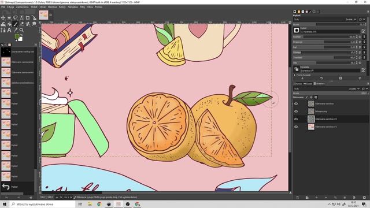Open tool options panel configuration menu
This screenshot has width=370, height=208.
368,12
